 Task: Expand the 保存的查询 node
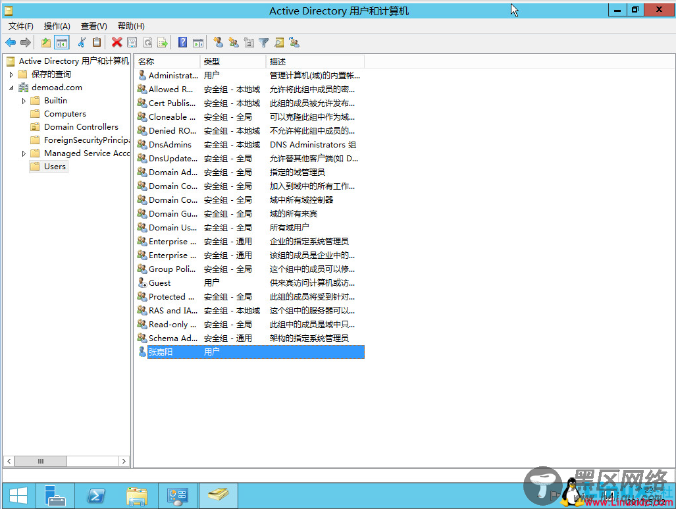click(11, 74)
